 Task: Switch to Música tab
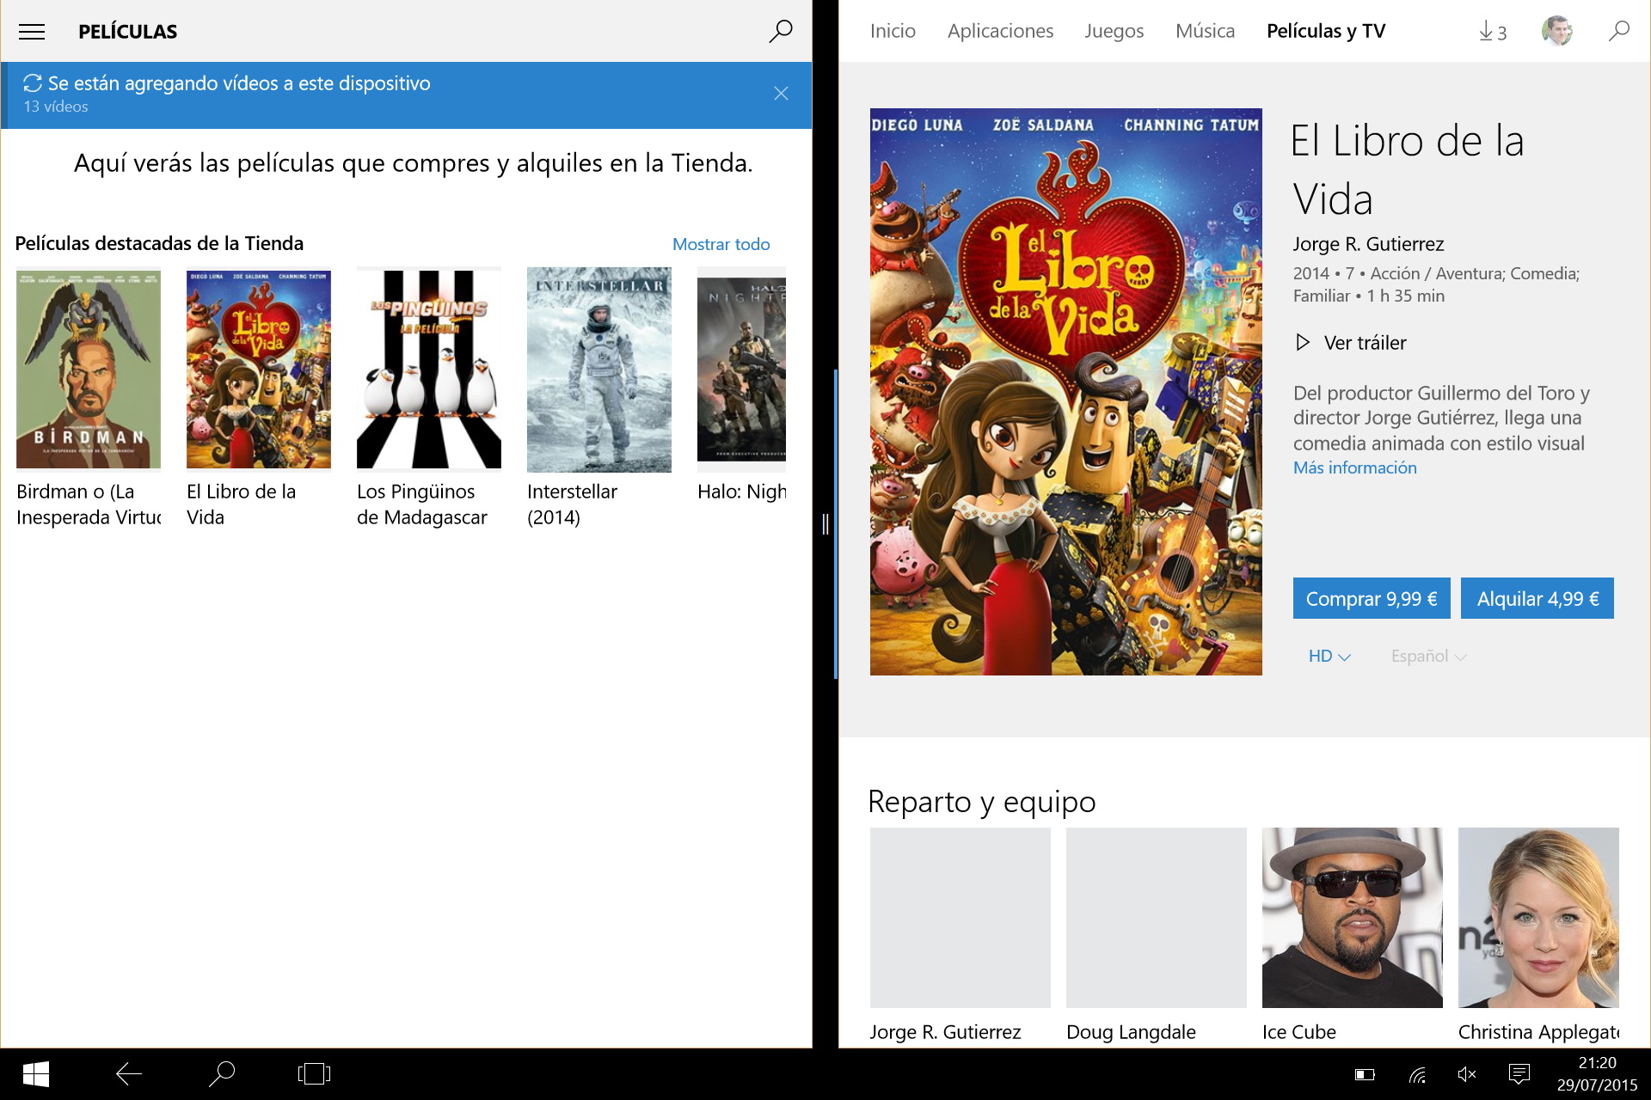coord(1205,32)
